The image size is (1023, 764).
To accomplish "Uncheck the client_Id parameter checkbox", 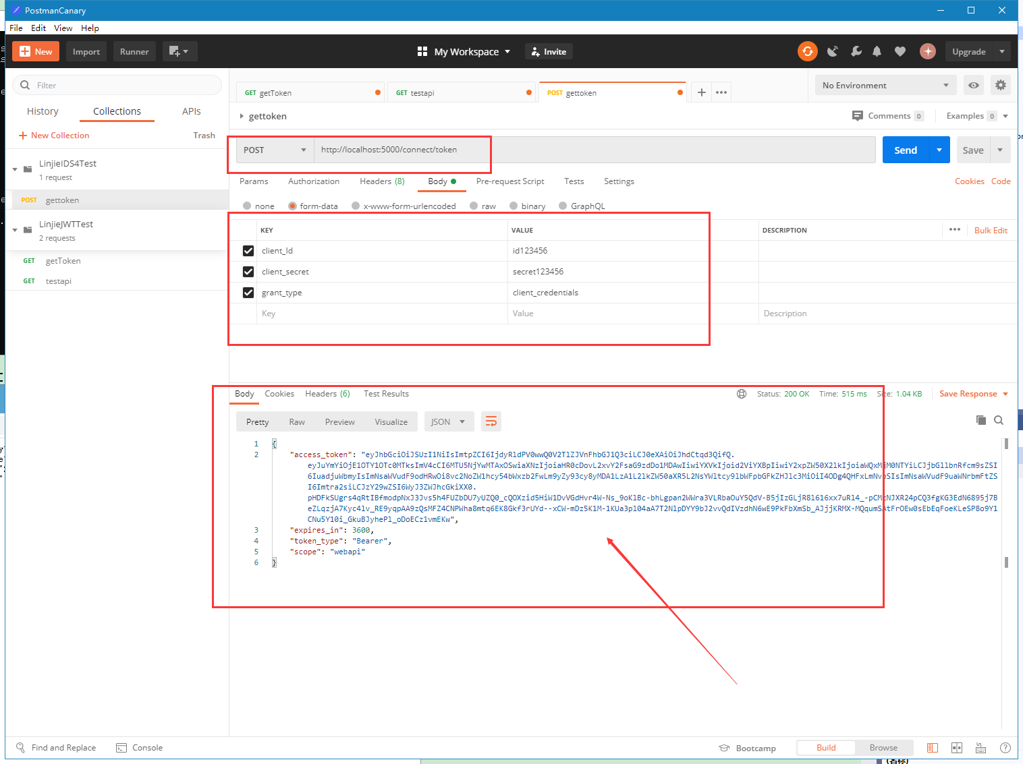I will [x=248, y=250].
